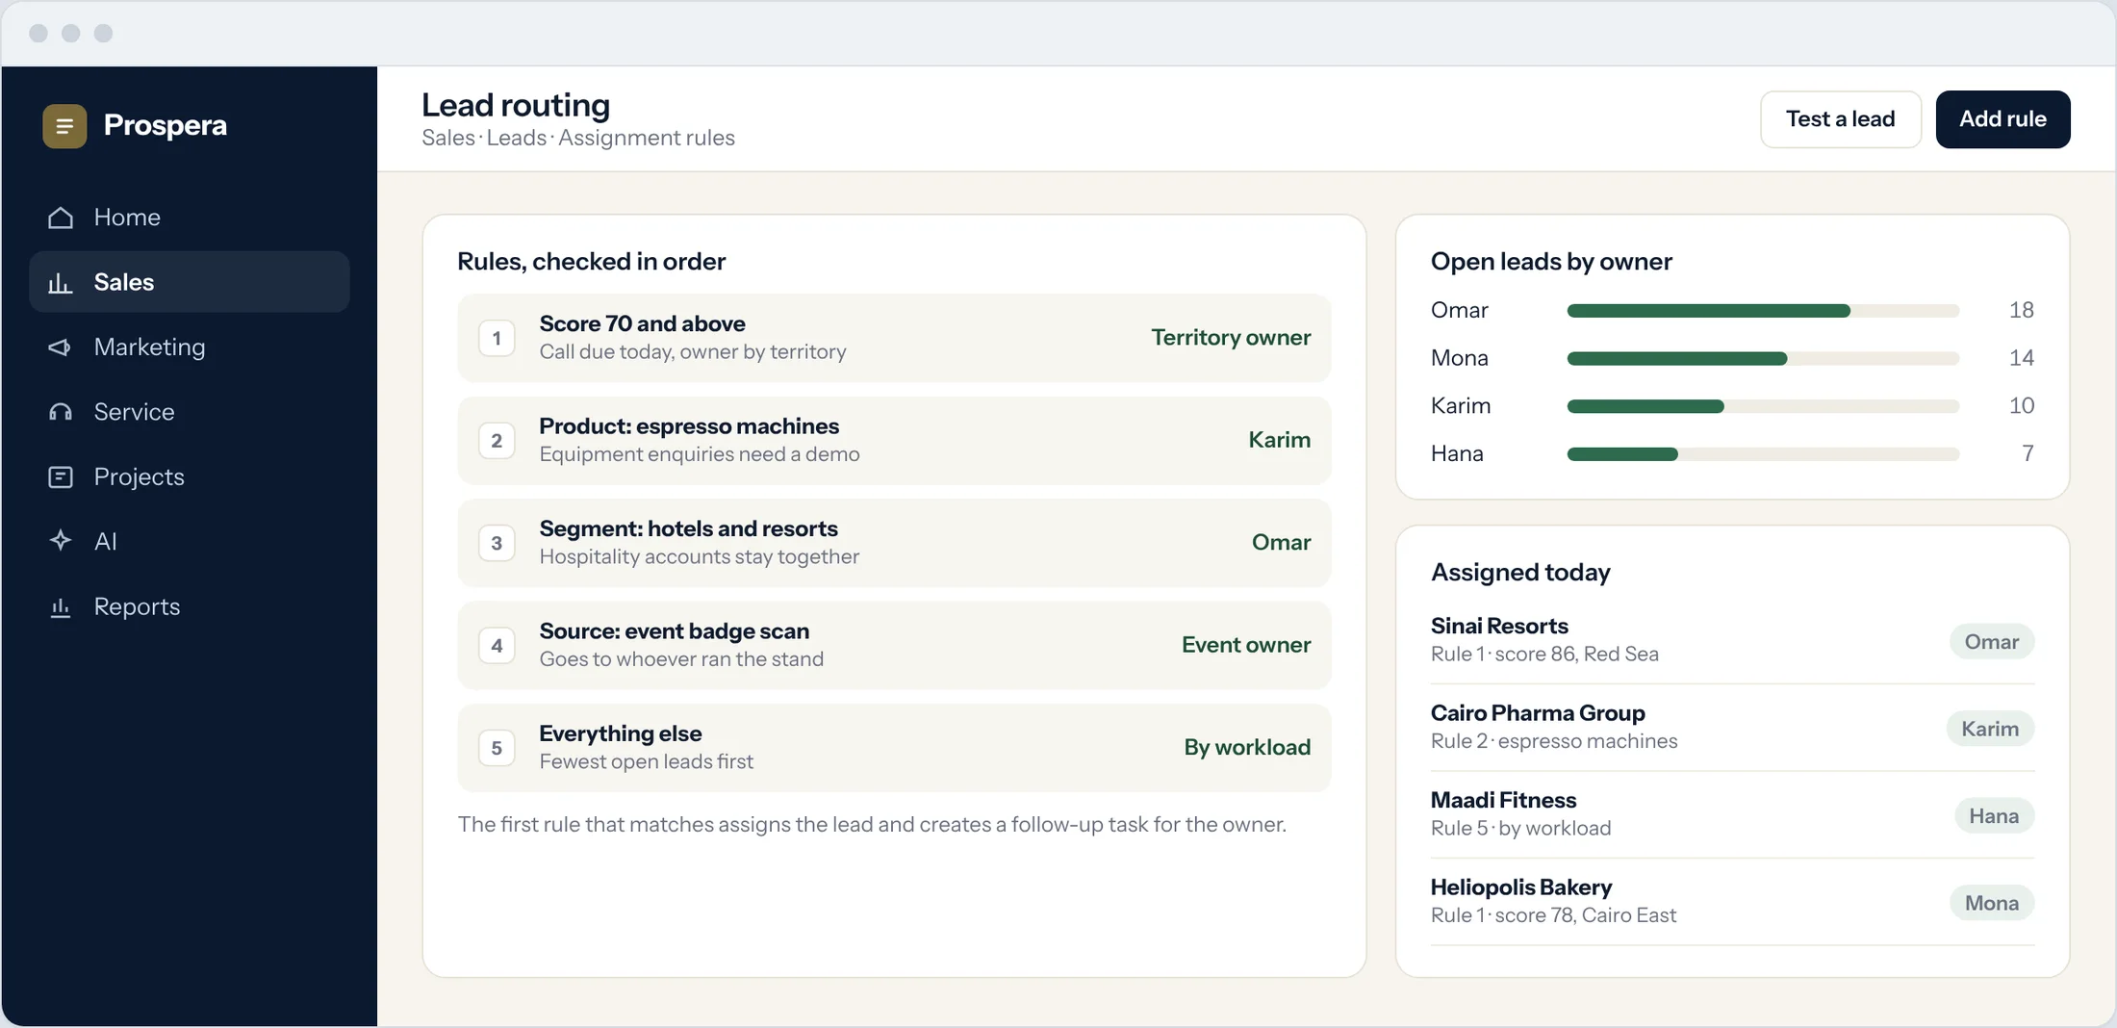The width and height of the screenshot is (2117, 1028).
Task: Click the 'Assignment rules' breadcrumb text
Action: coord(647,138)
